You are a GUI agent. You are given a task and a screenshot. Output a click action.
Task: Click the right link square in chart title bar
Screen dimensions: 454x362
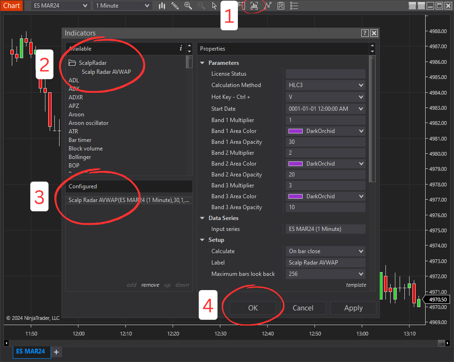coord(421,6)
